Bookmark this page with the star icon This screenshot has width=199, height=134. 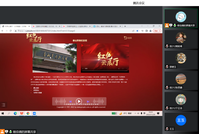click(137, 31)
